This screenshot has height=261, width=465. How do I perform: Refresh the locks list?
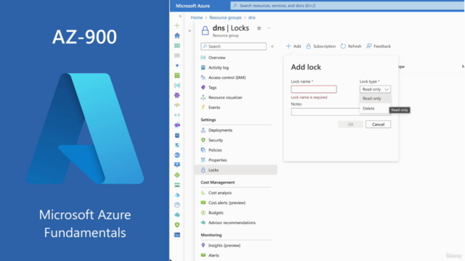click(351, 46)
